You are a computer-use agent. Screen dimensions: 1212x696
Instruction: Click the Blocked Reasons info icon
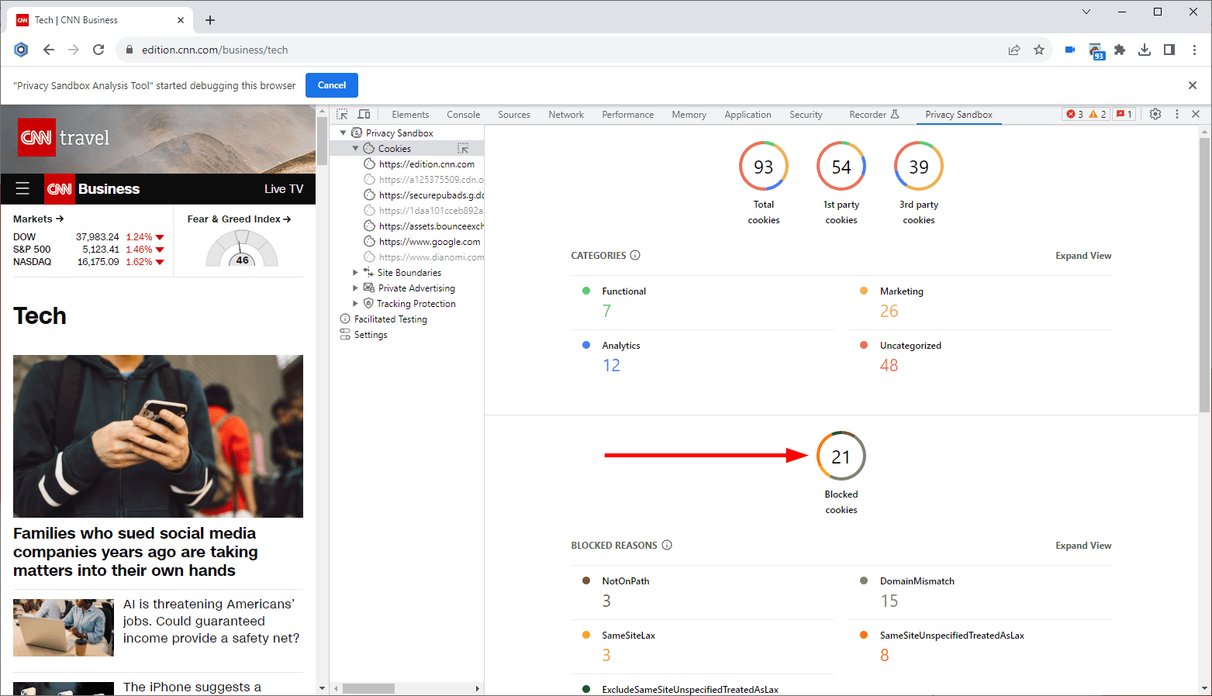click(x=667, y=545)
